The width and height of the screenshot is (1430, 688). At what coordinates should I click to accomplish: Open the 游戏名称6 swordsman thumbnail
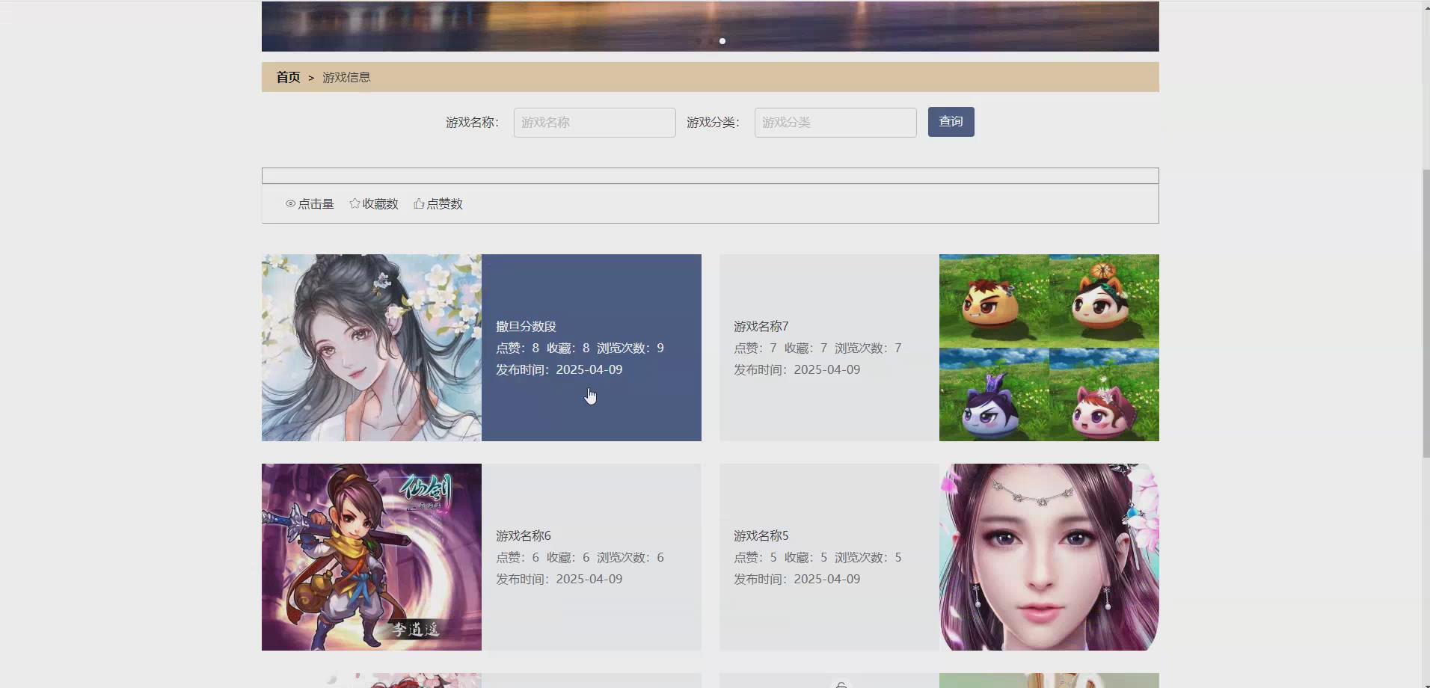(x=372, y=557)
